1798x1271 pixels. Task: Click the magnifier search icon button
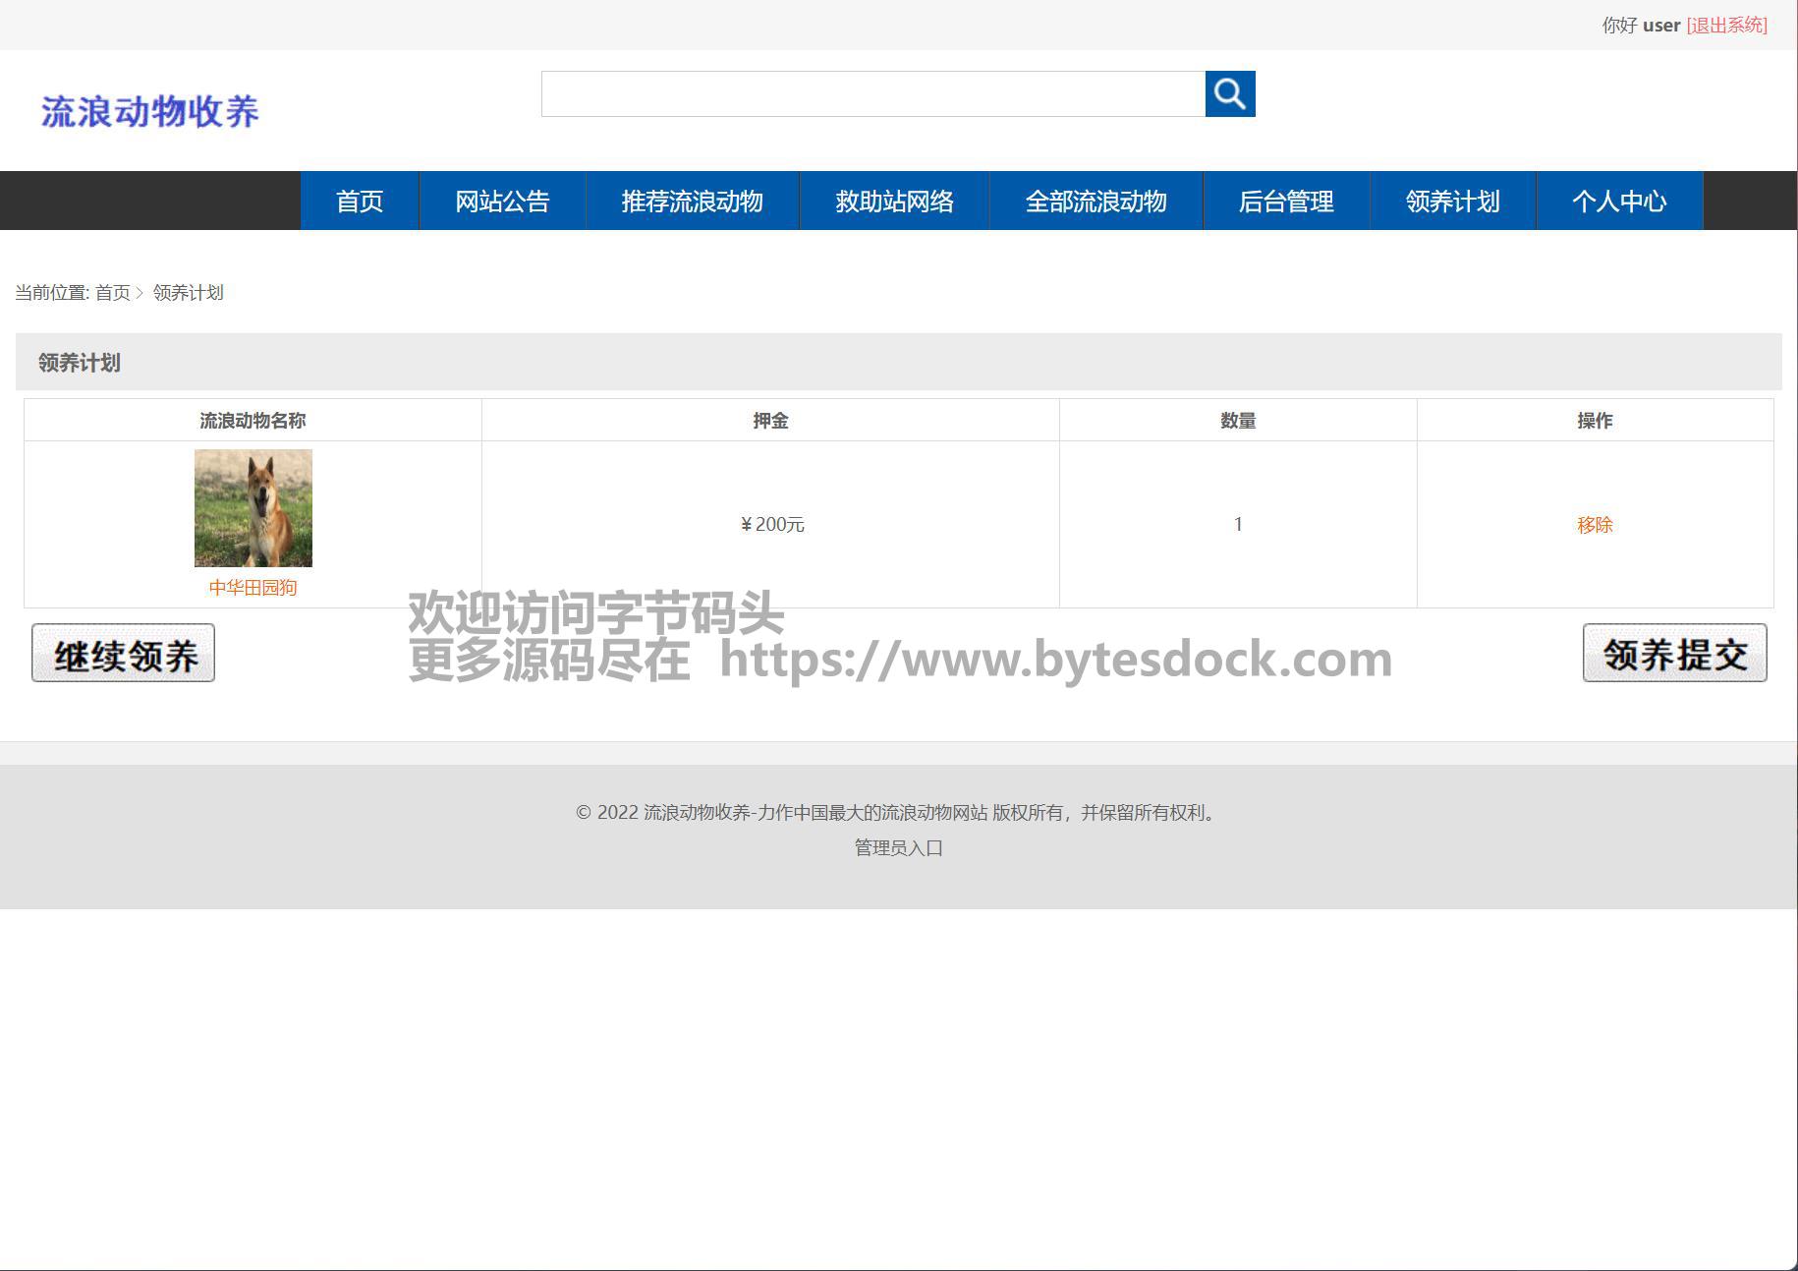[1229, 94]
